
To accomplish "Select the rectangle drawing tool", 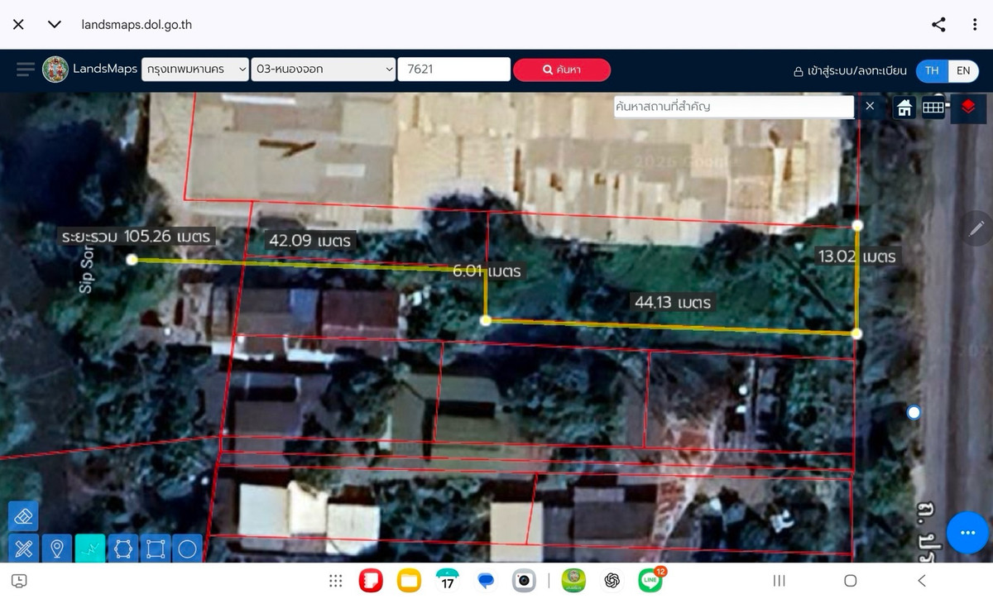I will click(156, 549).
